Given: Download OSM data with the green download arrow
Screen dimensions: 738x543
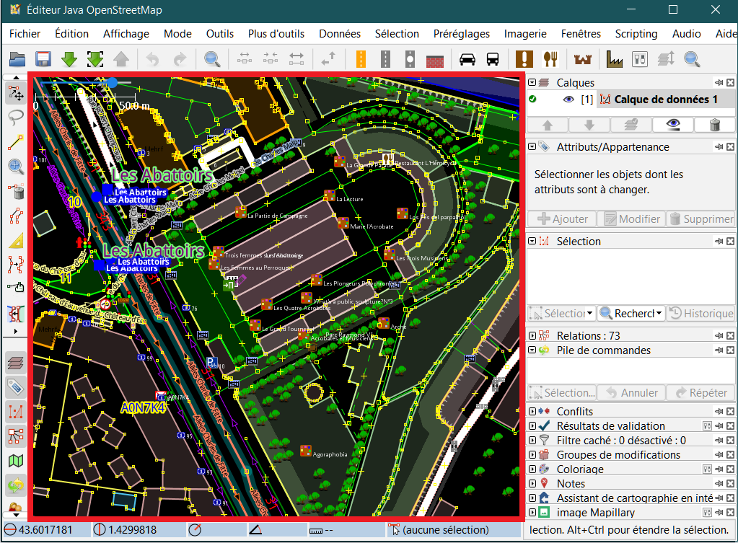Looking at the screenshot, I should [69, 59].
